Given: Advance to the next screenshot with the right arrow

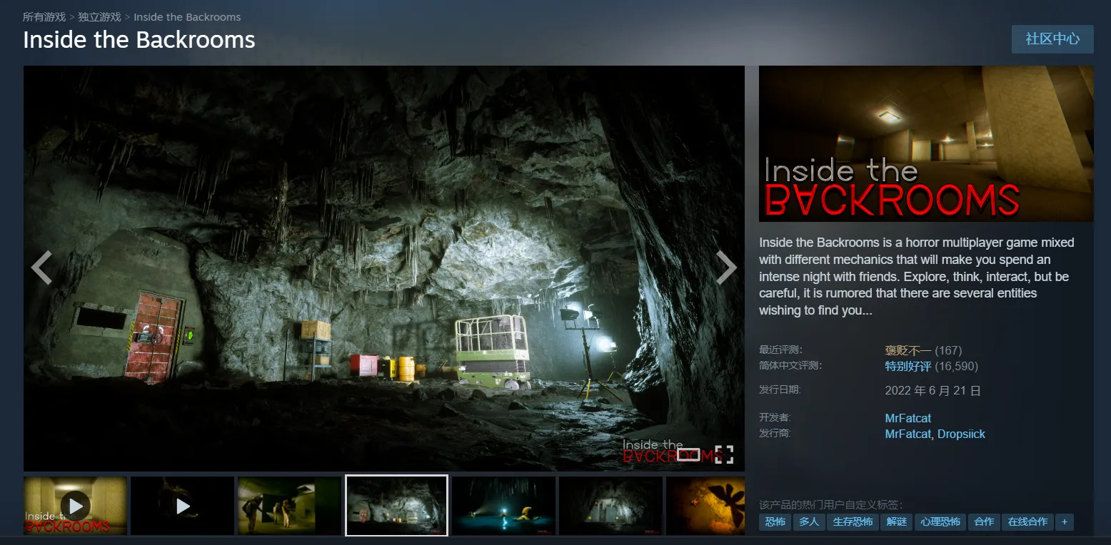Looking at the screenshot, I should pos(726,268).
